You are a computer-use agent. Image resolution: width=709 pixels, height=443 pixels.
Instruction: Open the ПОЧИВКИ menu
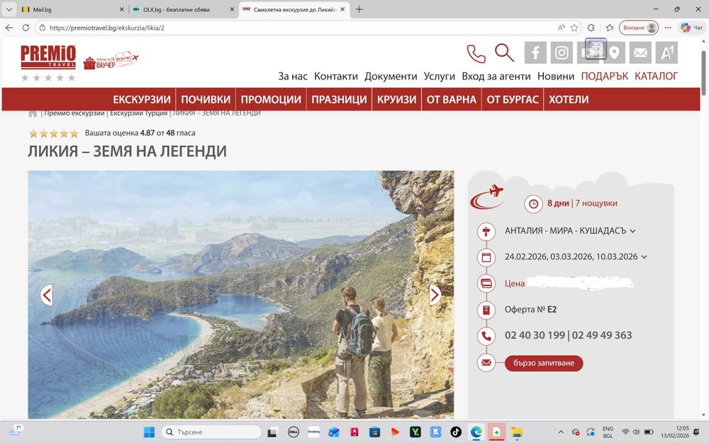206,99
